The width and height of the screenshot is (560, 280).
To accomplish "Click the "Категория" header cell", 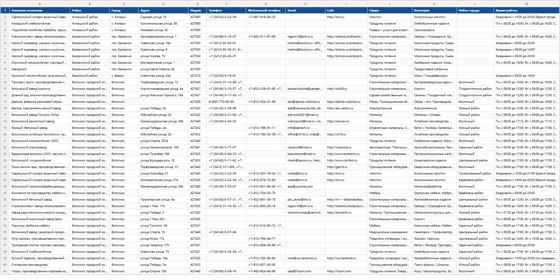I will [x=434, y=10].
